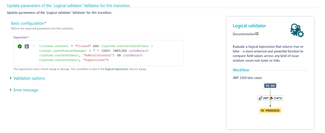Image resolution: width=325 pixels, height=133 pixels.
Task: Click the expression parser mode icon
Action: [x=27, y=46]
